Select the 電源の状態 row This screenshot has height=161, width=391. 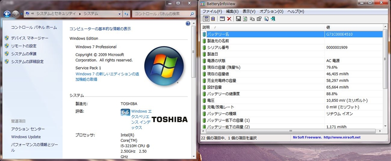pos(292,61)
